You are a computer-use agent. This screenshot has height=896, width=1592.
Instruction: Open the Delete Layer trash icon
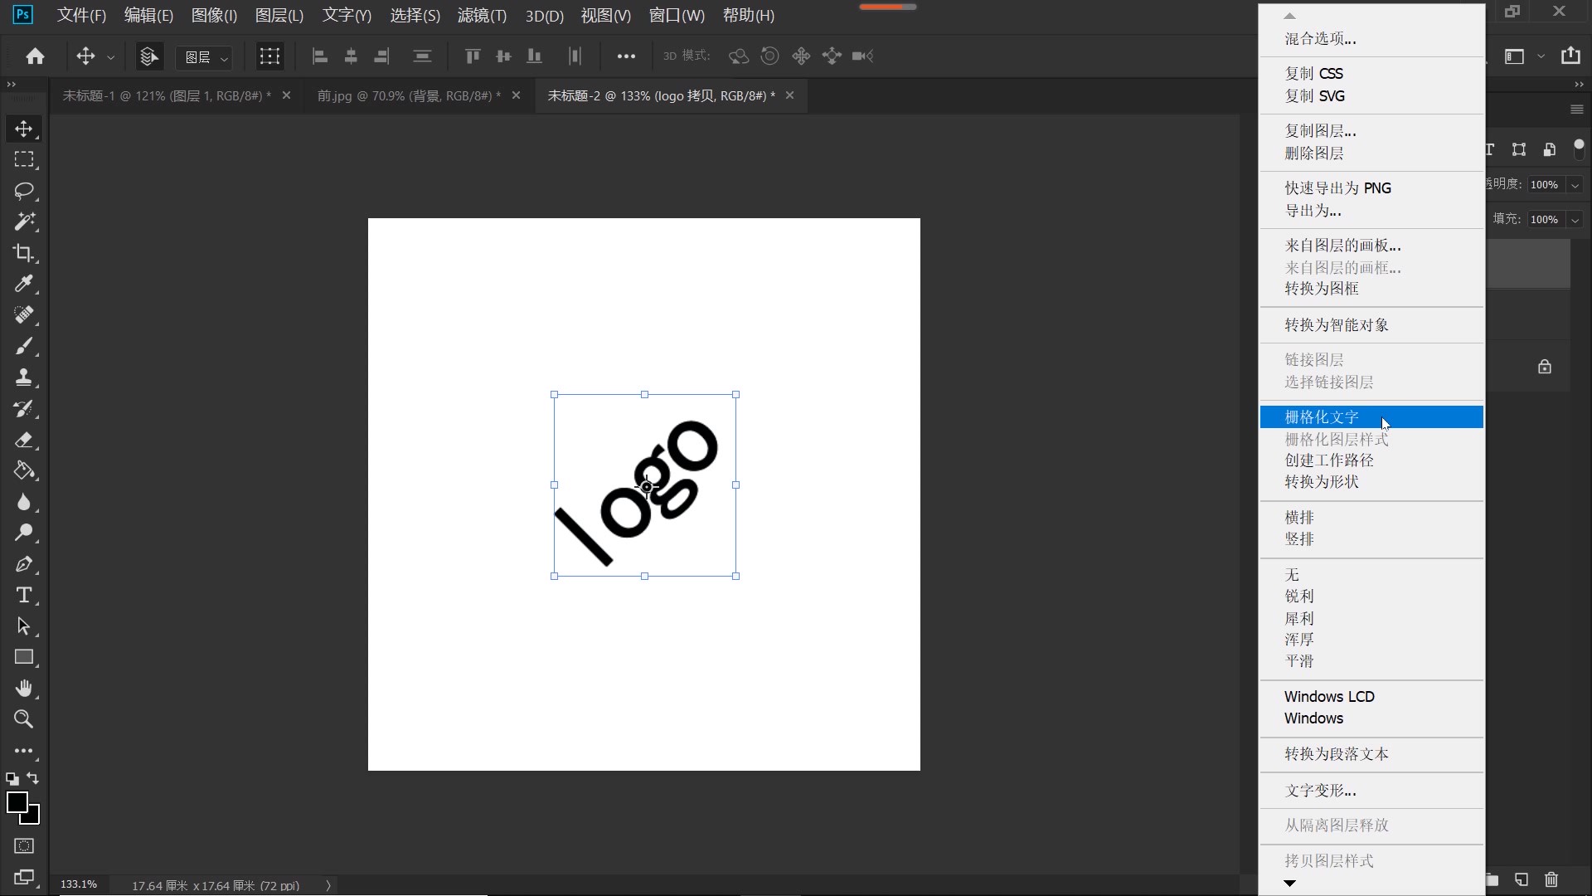pyautogui.click(x=1551, y=881)
